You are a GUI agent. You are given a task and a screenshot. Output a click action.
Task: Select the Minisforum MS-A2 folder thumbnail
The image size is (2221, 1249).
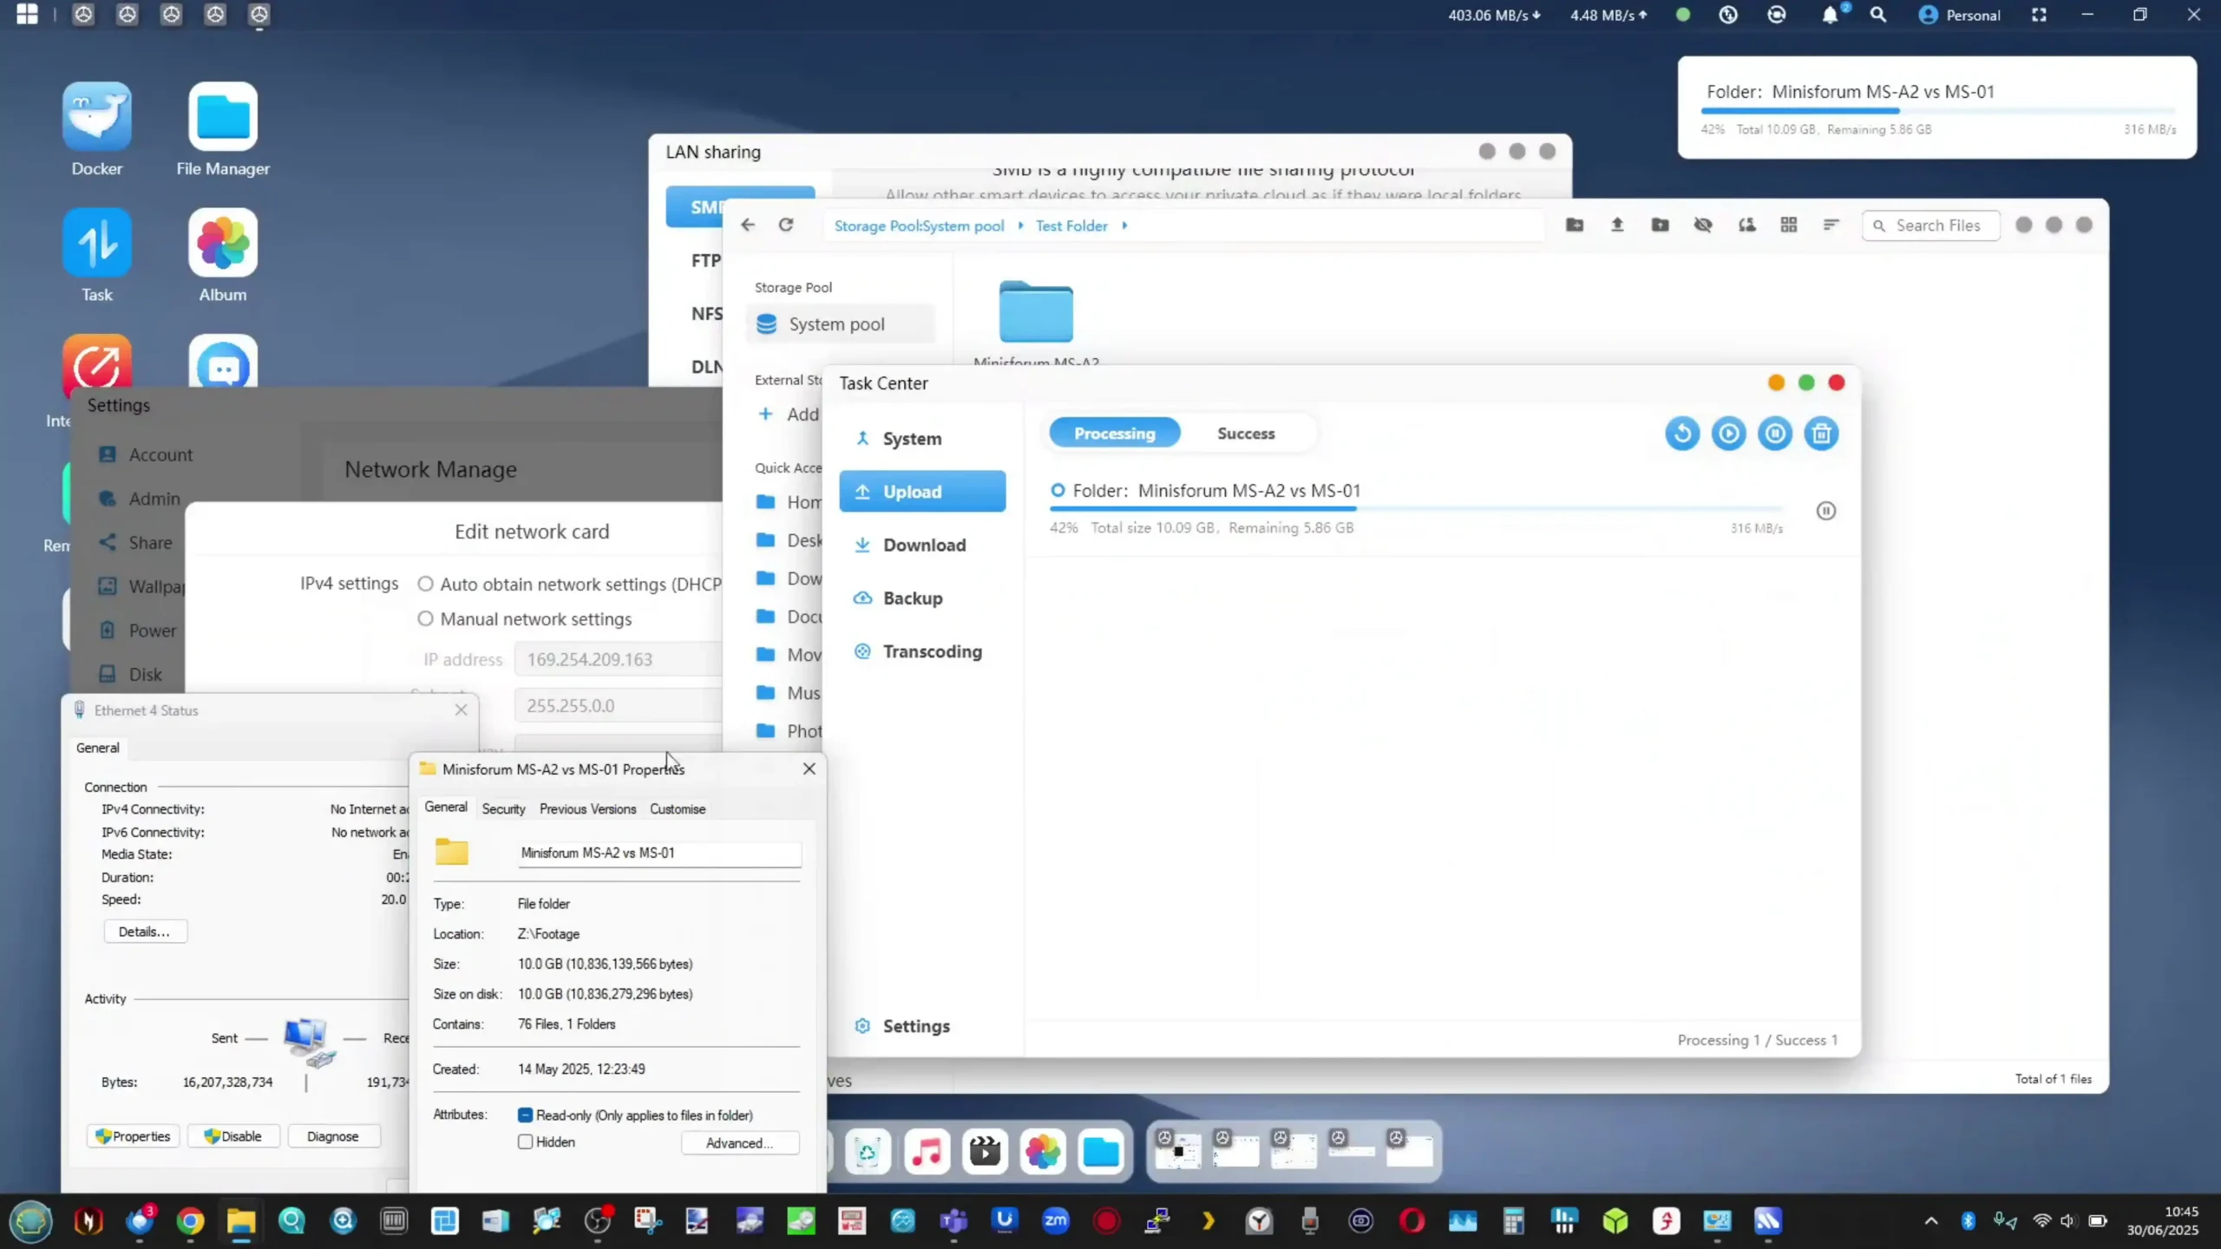tap(1036, 312)
